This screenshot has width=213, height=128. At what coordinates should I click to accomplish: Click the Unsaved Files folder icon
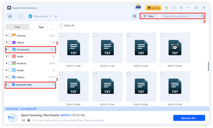click(14, 85)
